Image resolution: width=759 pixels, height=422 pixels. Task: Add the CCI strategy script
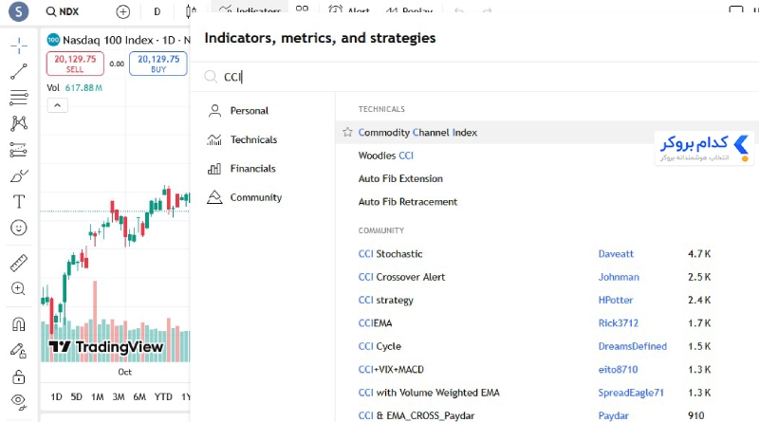[386, 301]
